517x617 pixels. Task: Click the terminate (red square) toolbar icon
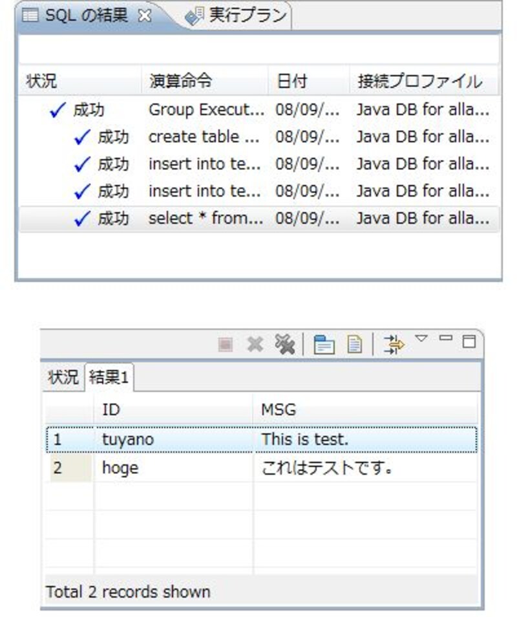pos(225,345)
